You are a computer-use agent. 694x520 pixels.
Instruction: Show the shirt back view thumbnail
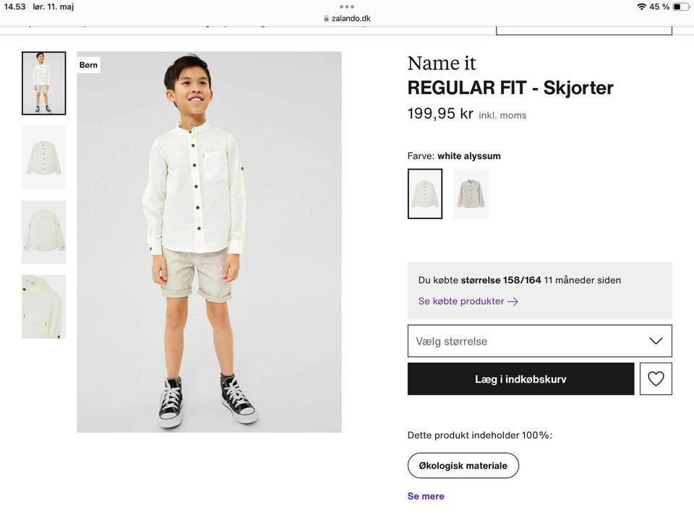[43, 232]
